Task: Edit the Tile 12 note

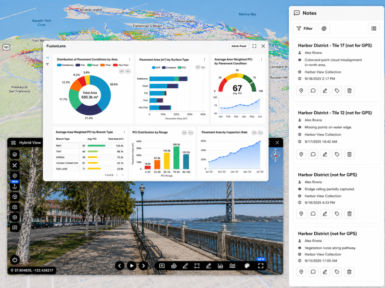Action: [325, 154]
